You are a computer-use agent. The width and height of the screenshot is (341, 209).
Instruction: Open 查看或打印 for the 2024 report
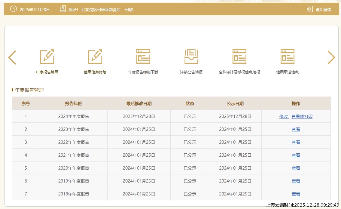tap(302, 116)
